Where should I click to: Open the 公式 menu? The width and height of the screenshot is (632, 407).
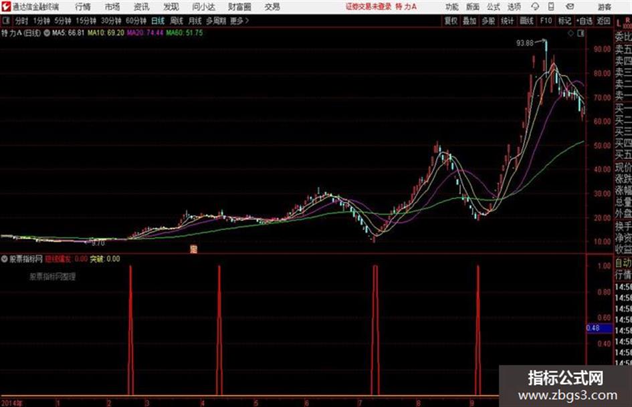pyautogui.click(x=494, y=7)
